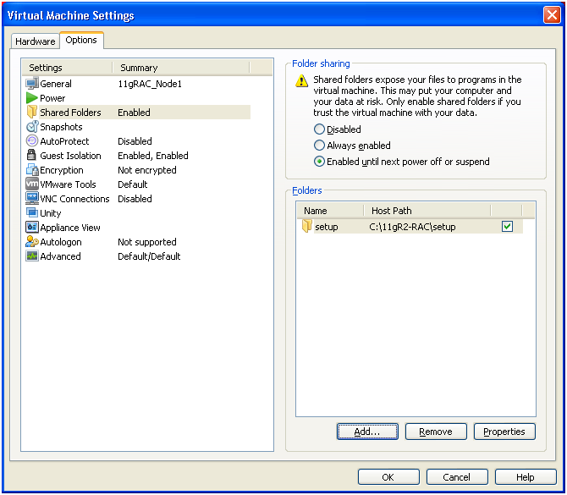
Task: Select the Guest Isolation label
Action: coord(70,156)
